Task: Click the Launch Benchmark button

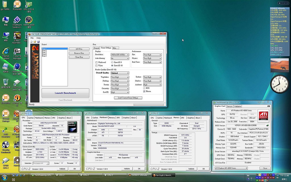Action: point(65,93)
